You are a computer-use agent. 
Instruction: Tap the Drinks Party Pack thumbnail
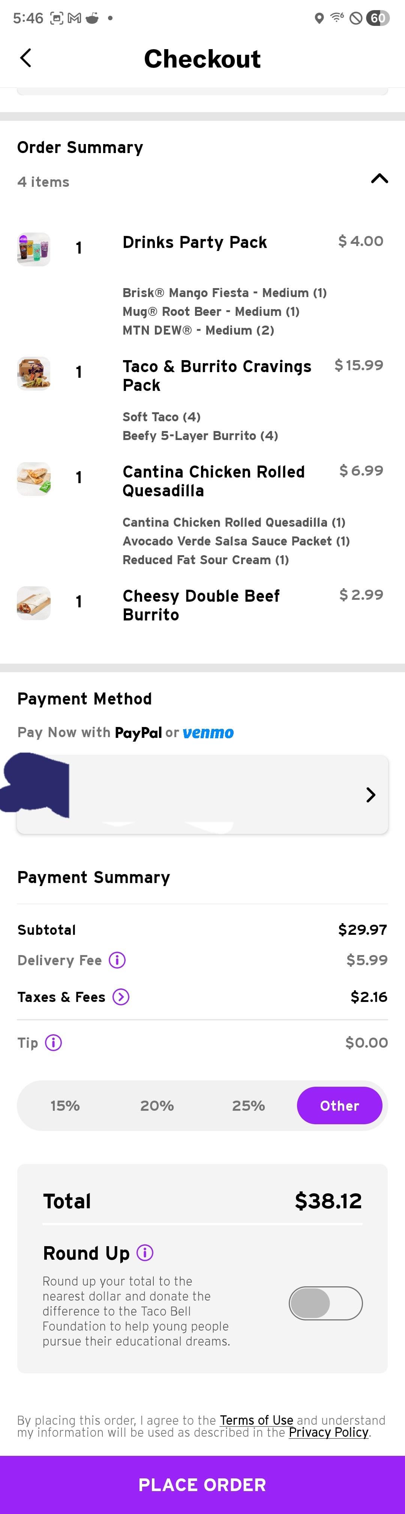click(33, 249)
